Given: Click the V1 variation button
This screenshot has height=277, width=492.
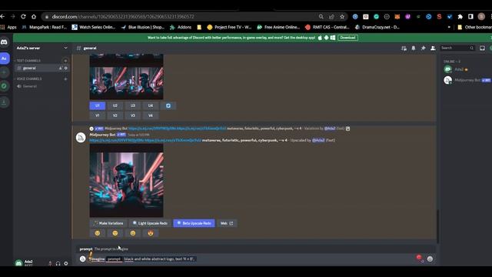Looking at the screenshot, I should coord(98,115).
